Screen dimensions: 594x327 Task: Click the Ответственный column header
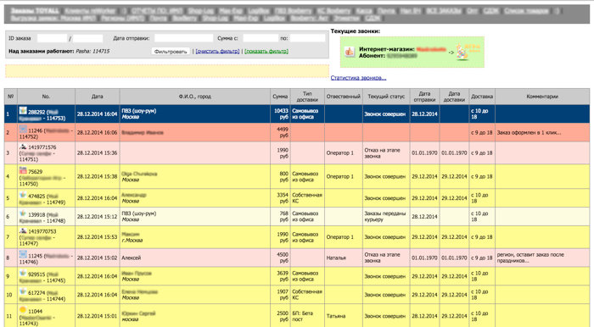click(344, 97)
